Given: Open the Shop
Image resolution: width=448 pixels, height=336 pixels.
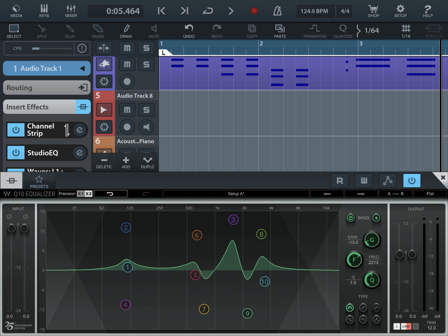Looking at the screenshot, I should pyautogui.click(x=373, y=11).
